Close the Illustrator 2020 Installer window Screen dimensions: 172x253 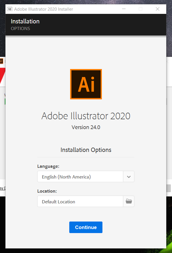tap(158, 9)
